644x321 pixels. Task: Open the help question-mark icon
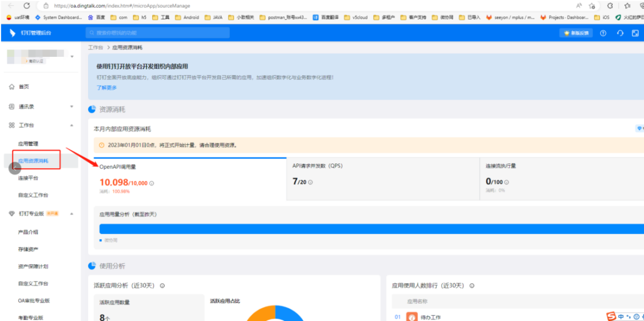pyautogui.click(x=603, y=33)
